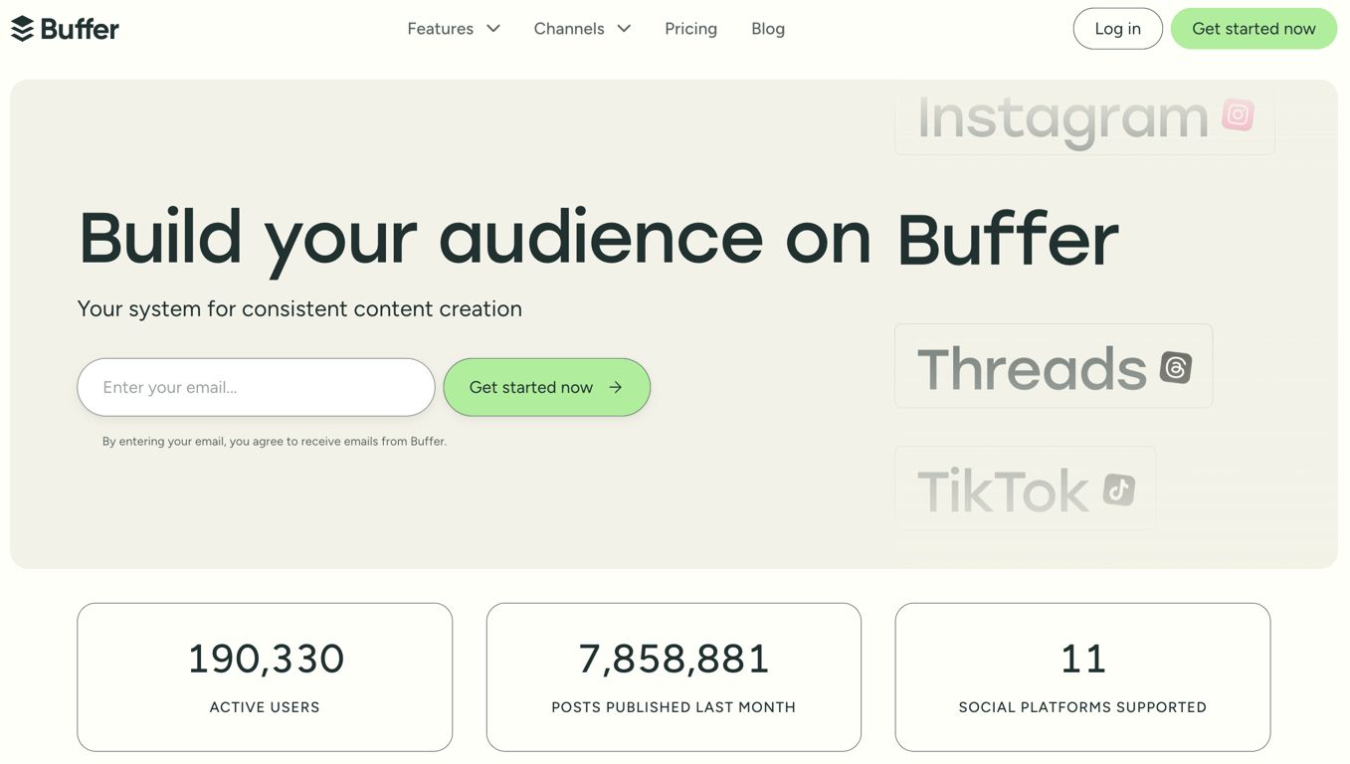Select the Threads platform card
1350x764 pixels.
(x=1053, y=366)
